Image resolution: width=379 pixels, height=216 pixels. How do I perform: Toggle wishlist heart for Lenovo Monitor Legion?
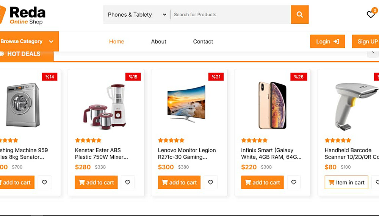(210, 182)
